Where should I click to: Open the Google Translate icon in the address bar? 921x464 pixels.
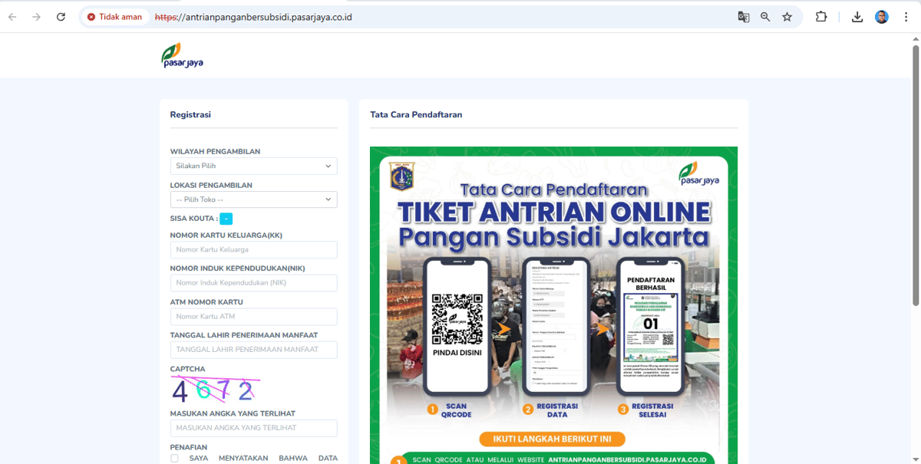pos(743,16)
